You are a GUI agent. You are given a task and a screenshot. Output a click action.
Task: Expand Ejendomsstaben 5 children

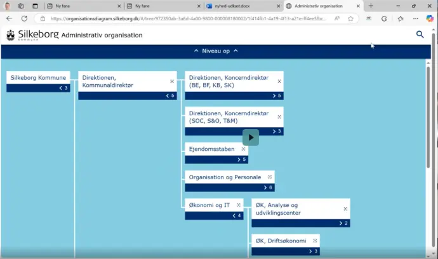(216, 160)
